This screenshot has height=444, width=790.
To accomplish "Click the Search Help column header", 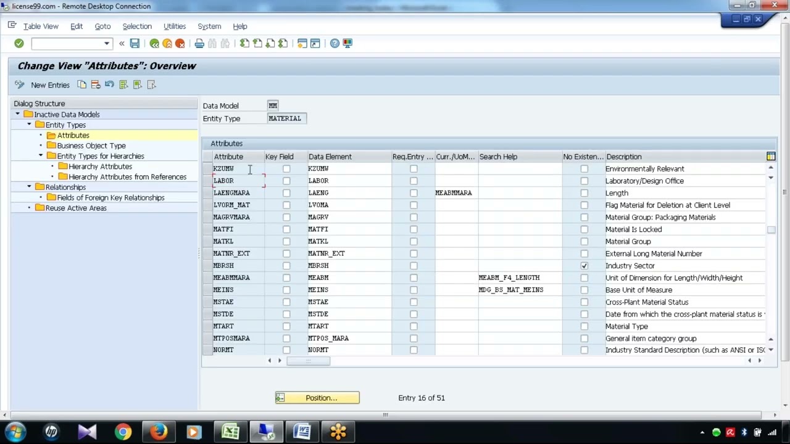I will click(520, 157).
